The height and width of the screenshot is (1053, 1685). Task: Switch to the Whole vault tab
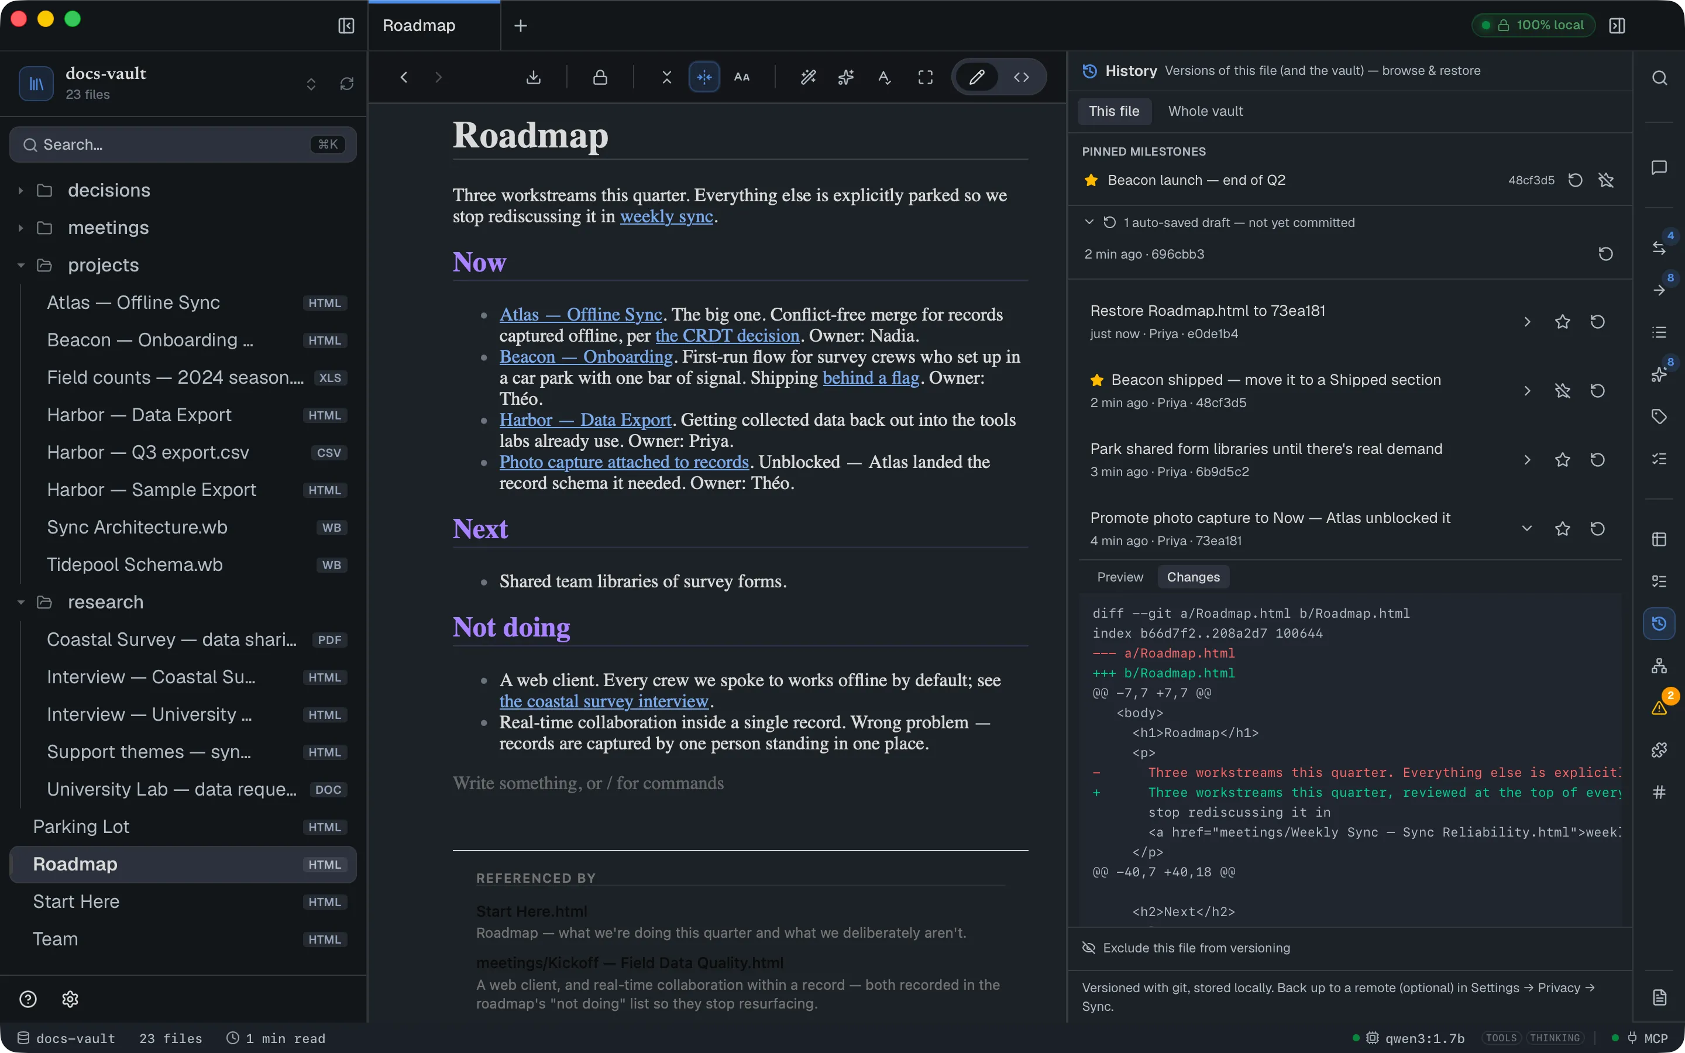click(1205, 111)
